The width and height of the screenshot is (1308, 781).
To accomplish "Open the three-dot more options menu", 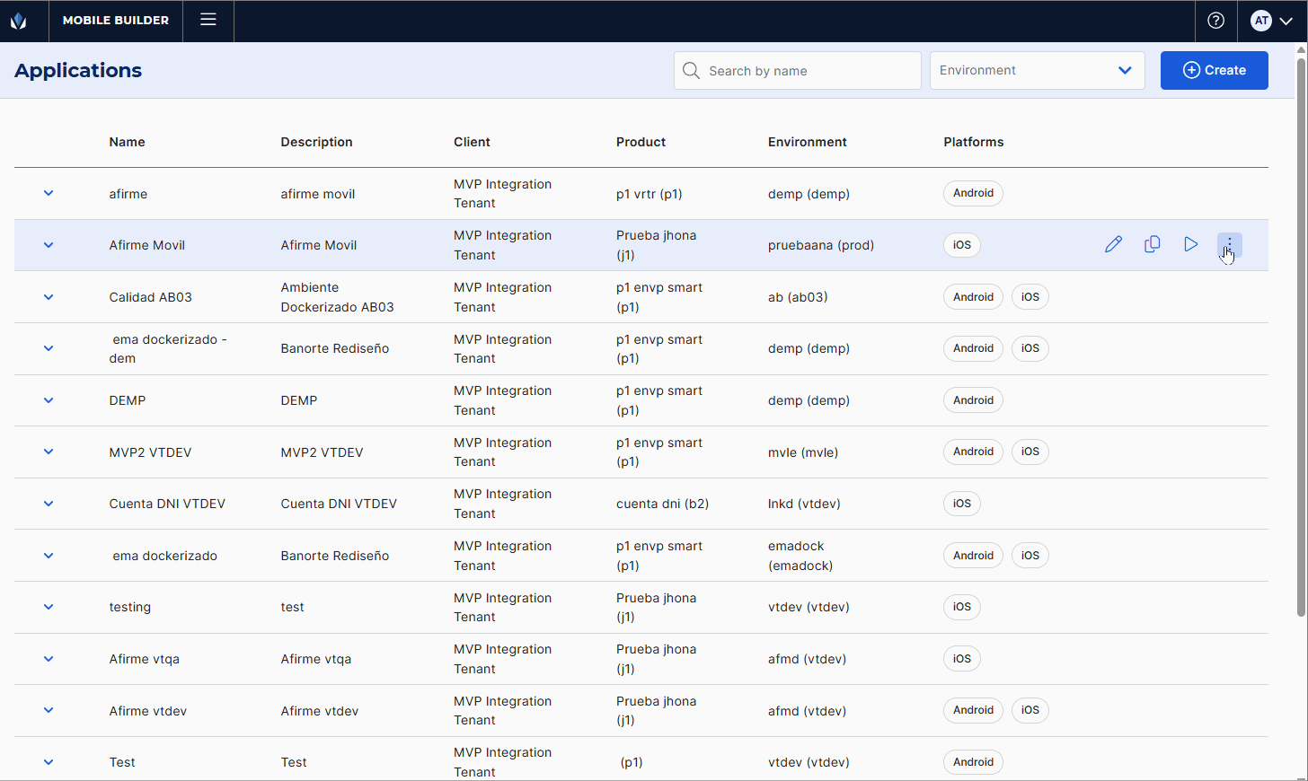I will click(x=1229, y=244).
